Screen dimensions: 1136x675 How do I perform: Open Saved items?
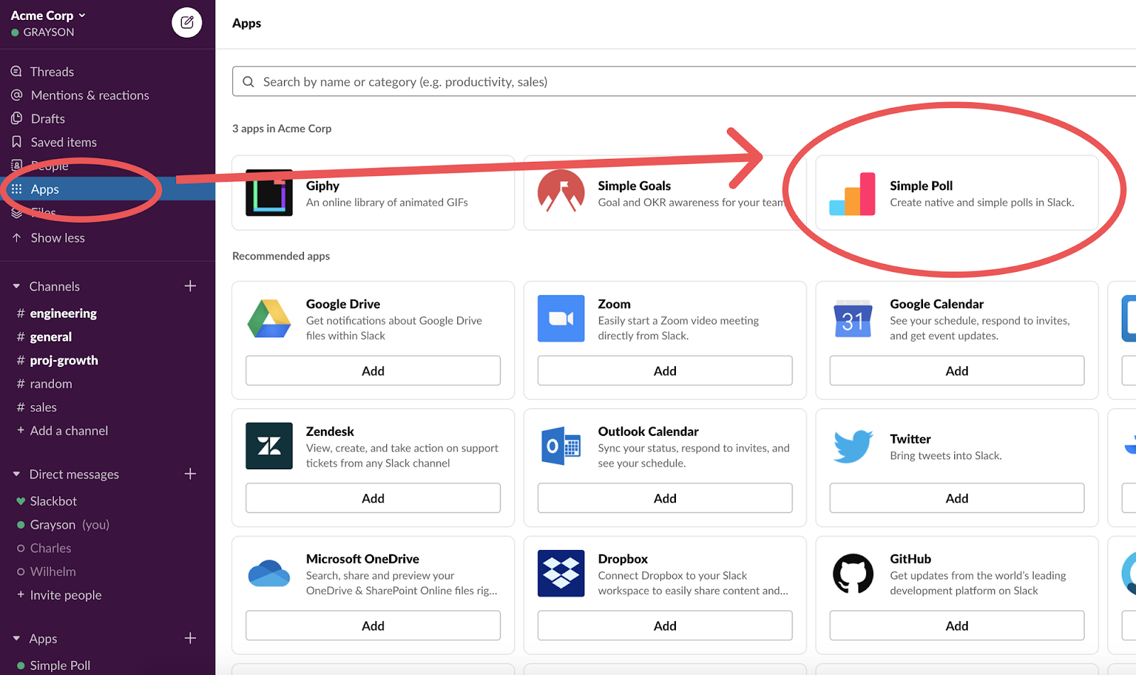(63, 142)
